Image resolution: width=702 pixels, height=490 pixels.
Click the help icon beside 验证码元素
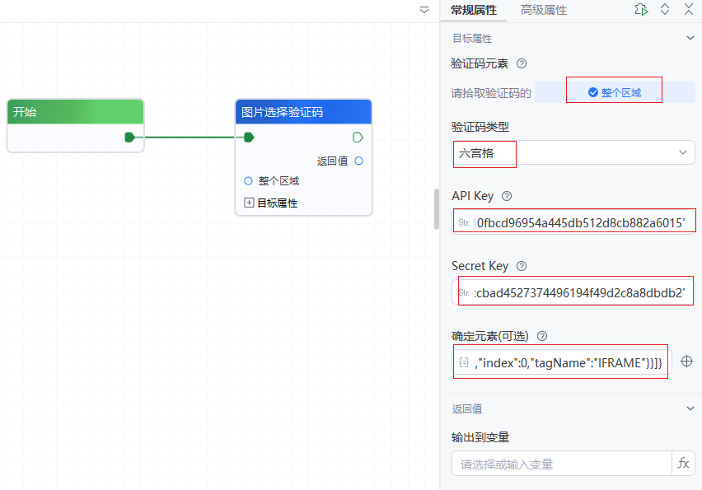521,63
